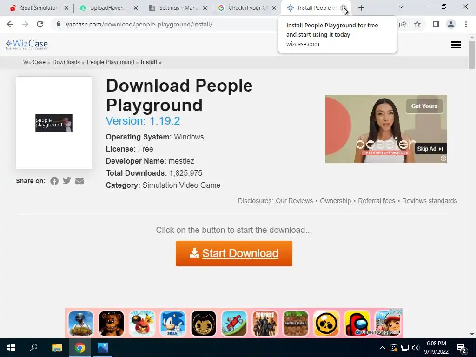This screenshot has height=357, width=476.
Task: Reload the WizCase page
Action: [x=40, y=24]
